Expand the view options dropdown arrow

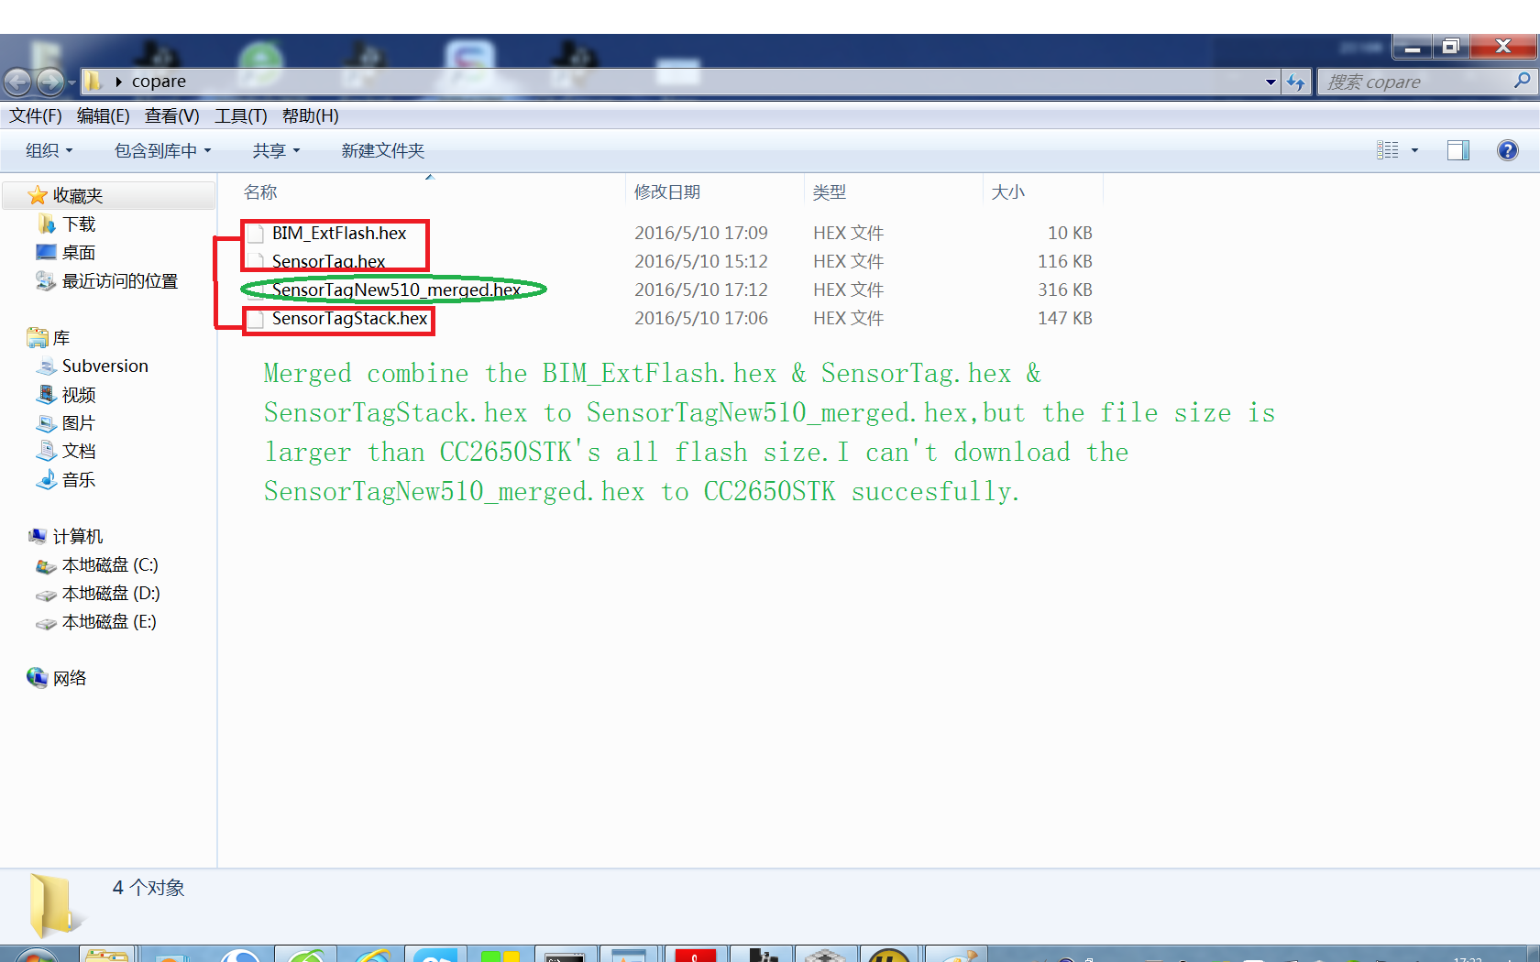pos(1414,150)
